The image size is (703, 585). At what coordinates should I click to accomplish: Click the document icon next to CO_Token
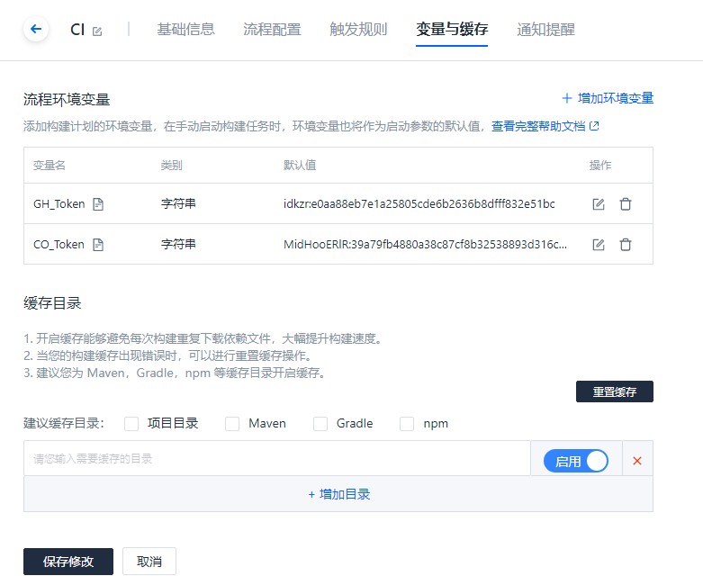(x=97, y=244)
